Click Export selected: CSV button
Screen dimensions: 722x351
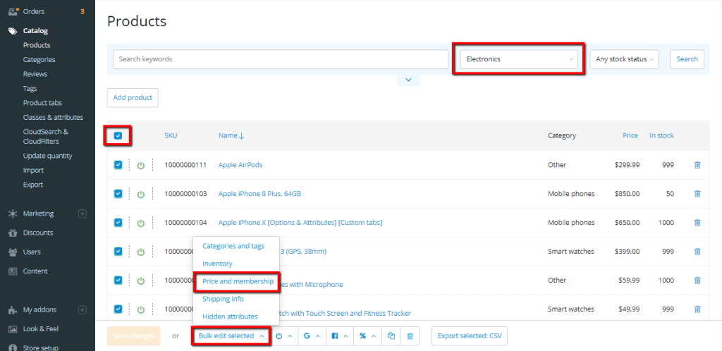point(469,335)
